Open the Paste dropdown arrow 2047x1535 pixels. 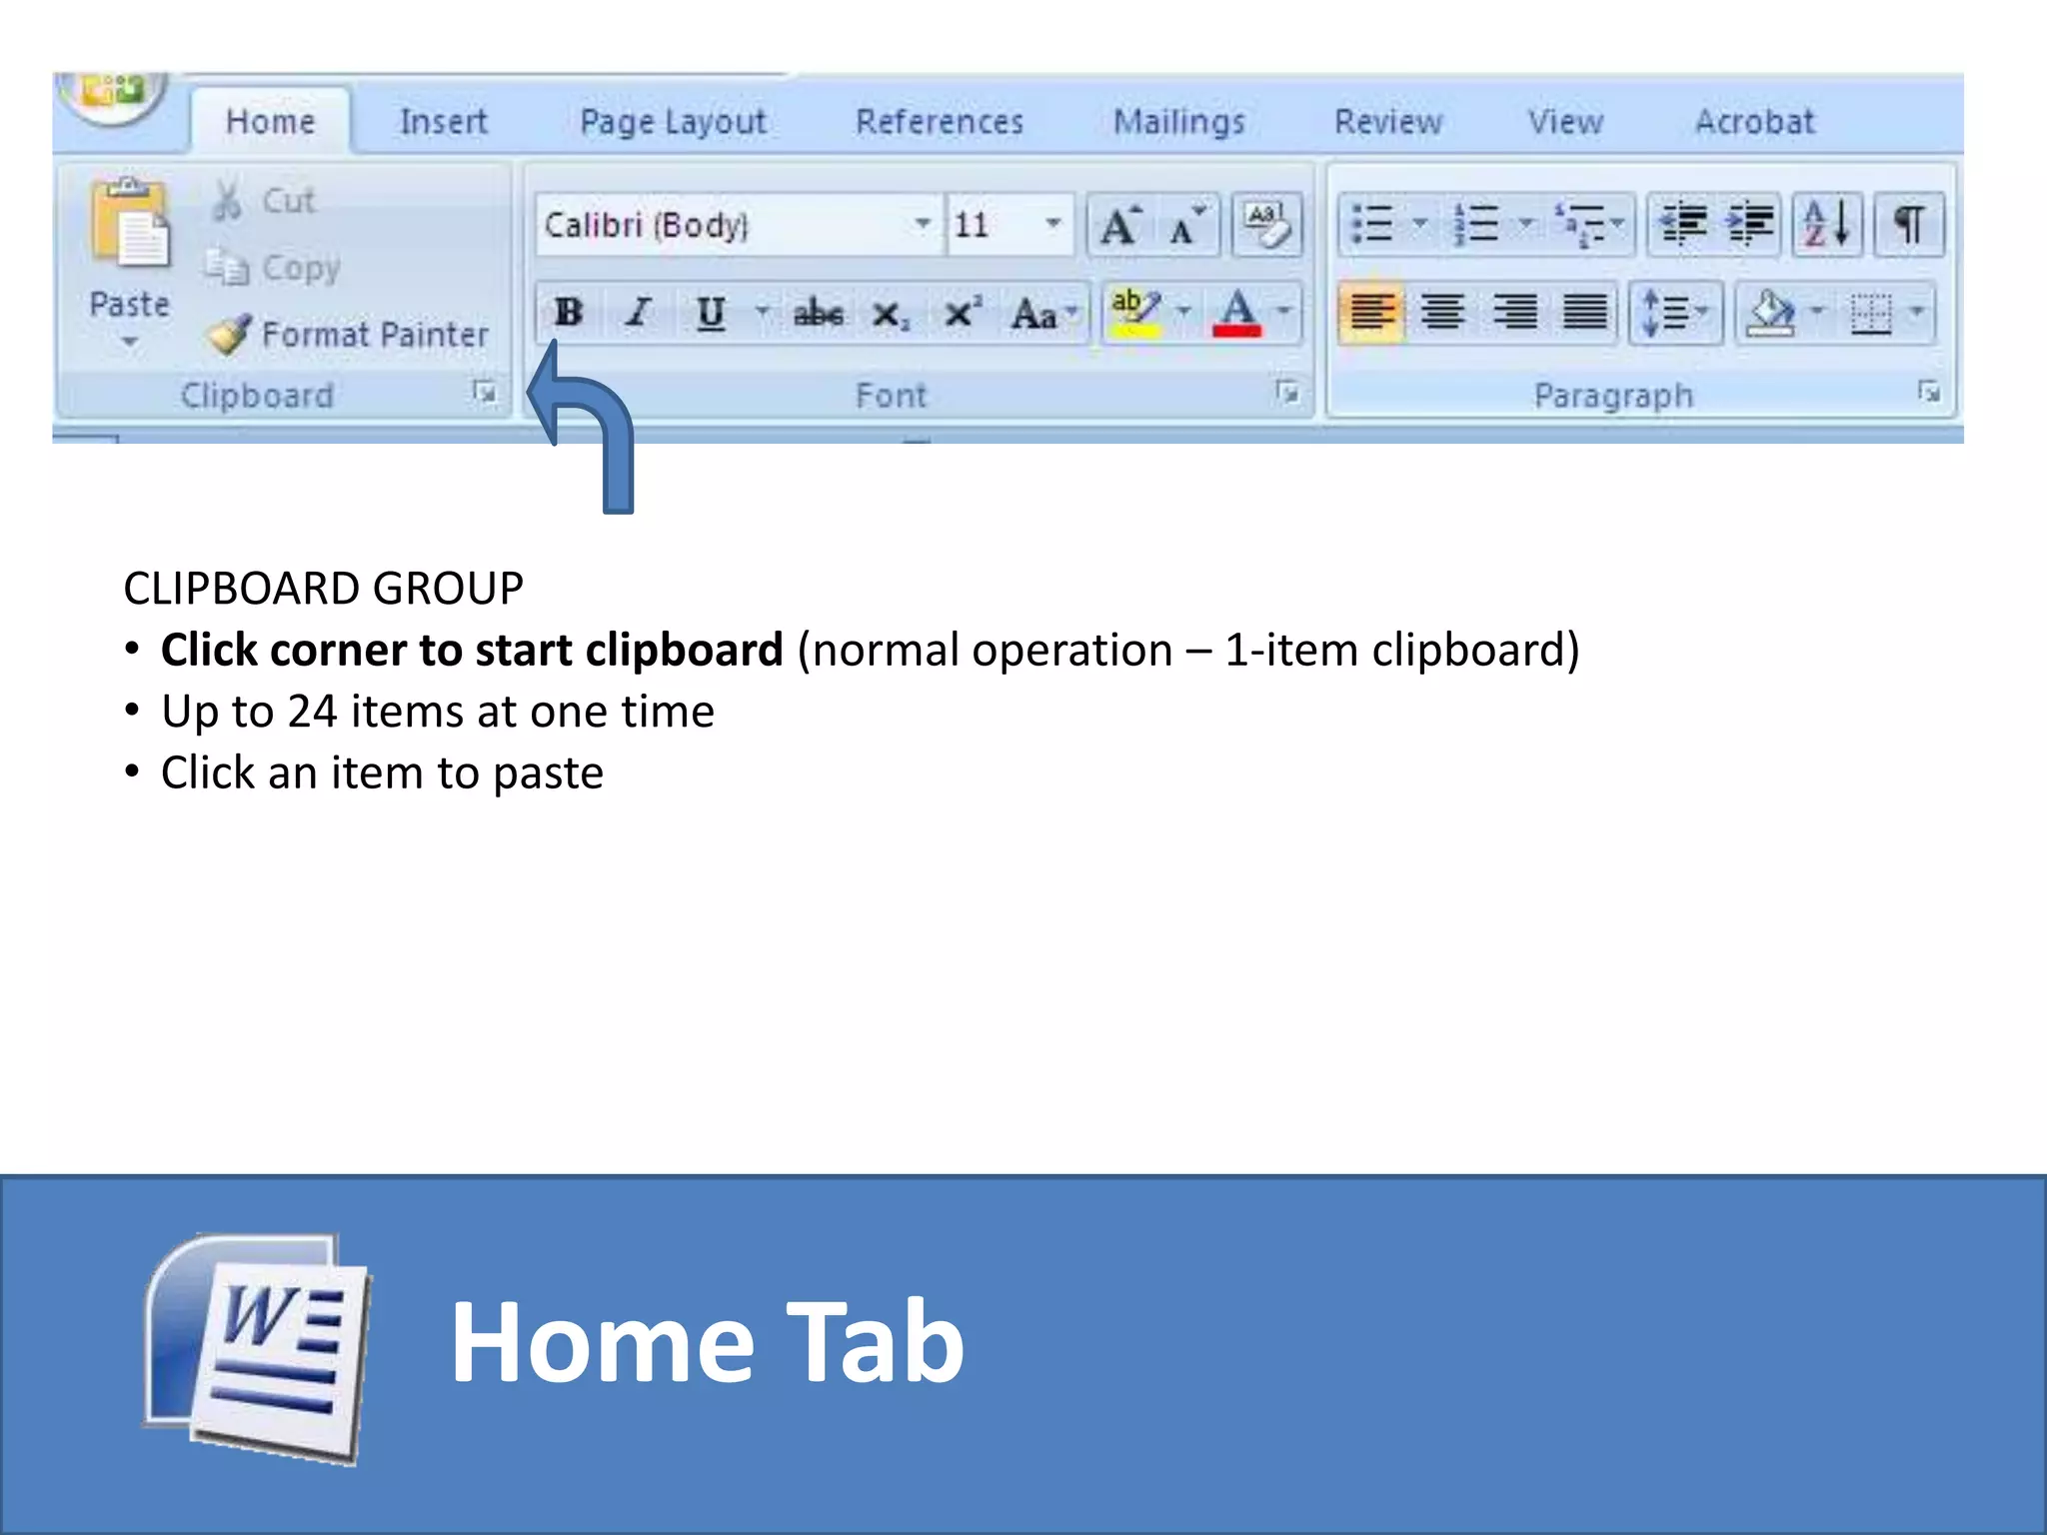129,343
